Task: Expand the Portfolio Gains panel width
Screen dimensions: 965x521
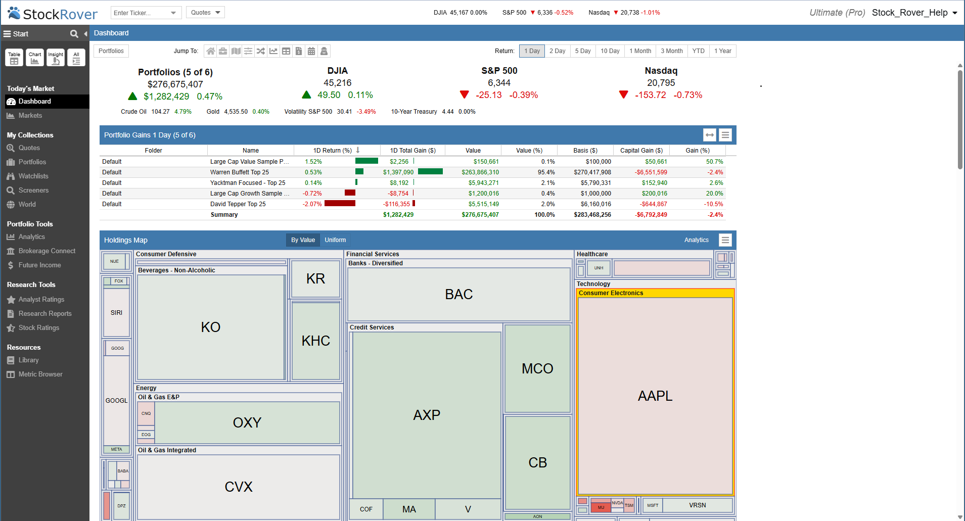Action: [710, 135]
